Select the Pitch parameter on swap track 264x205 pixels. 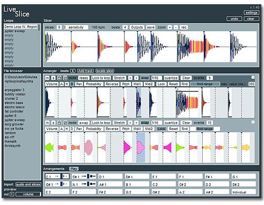point(126,129)
